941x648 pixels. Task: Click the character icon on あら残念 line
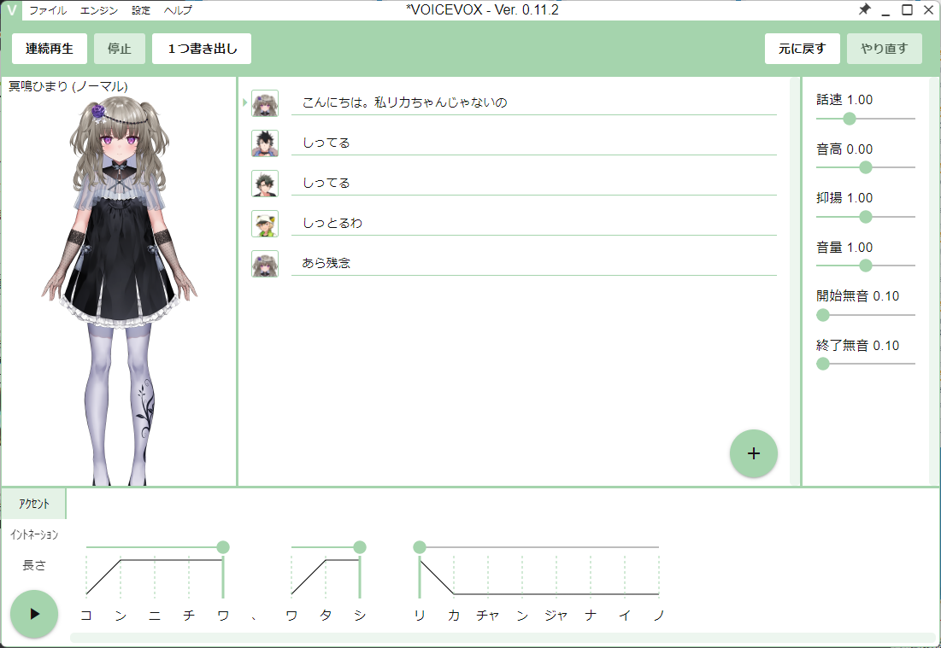click(x=265, y=263)
